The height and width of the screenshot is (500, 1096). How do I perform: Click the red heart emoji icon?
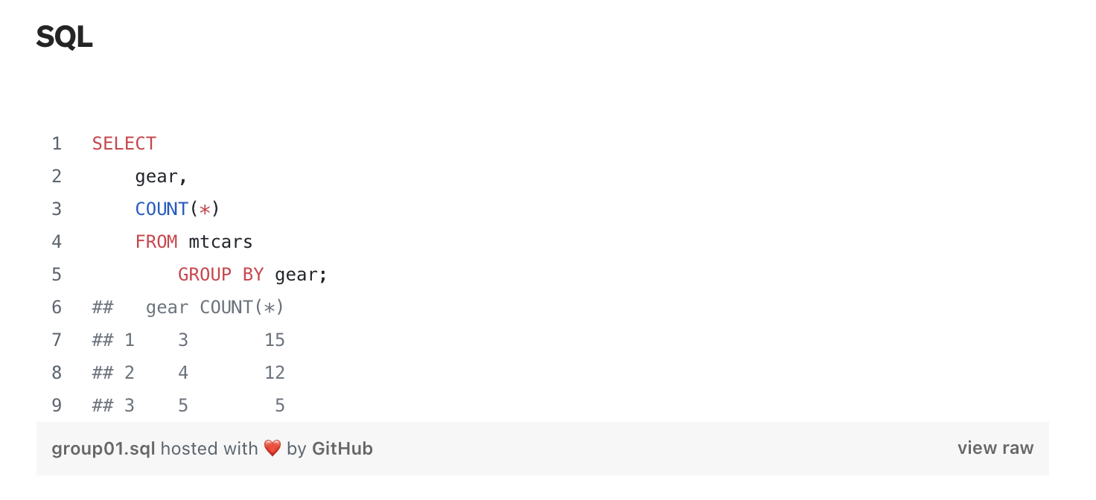(273, 449)
